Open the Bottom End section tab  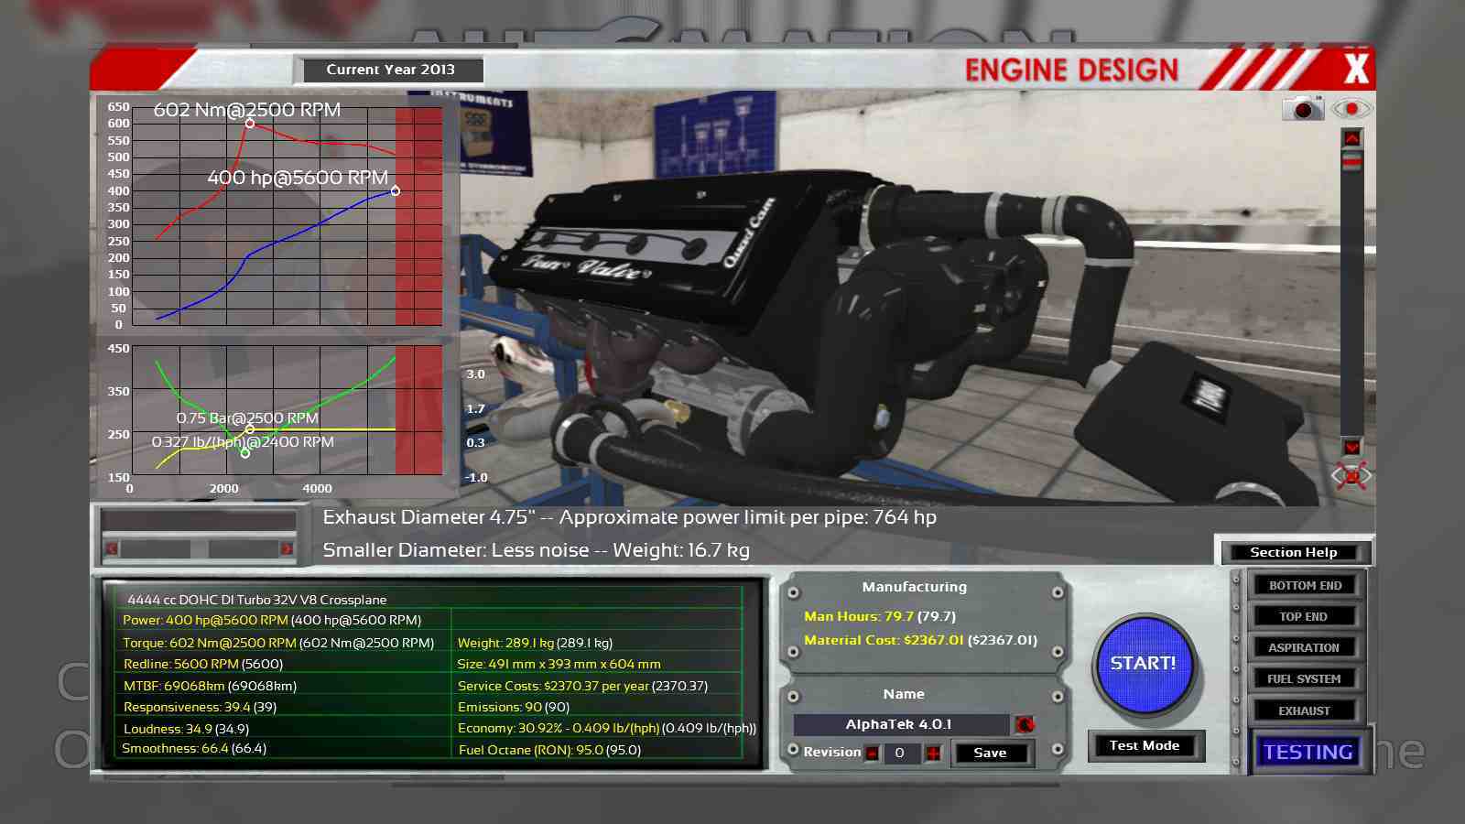(1305, 585)
